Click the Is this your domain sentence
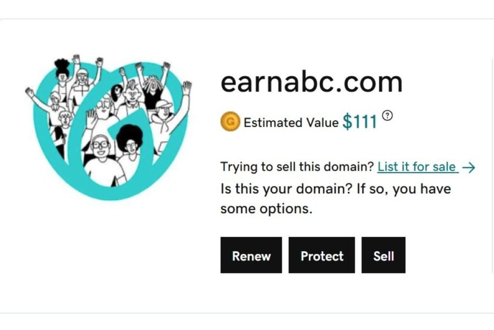The image size is (494, 330). 336,189
